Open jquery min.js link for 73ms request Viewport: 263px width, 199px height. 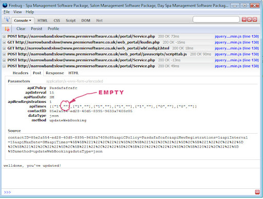click(237, 37)
